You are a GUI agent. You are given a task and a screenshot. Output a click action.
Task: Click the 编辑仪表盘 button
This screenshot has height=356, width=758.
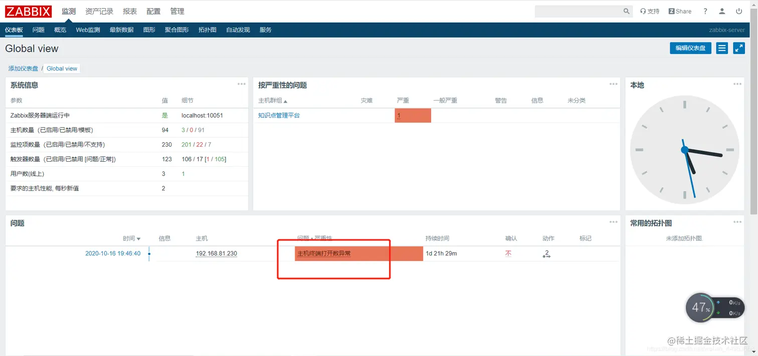click(x=690, y=48)
